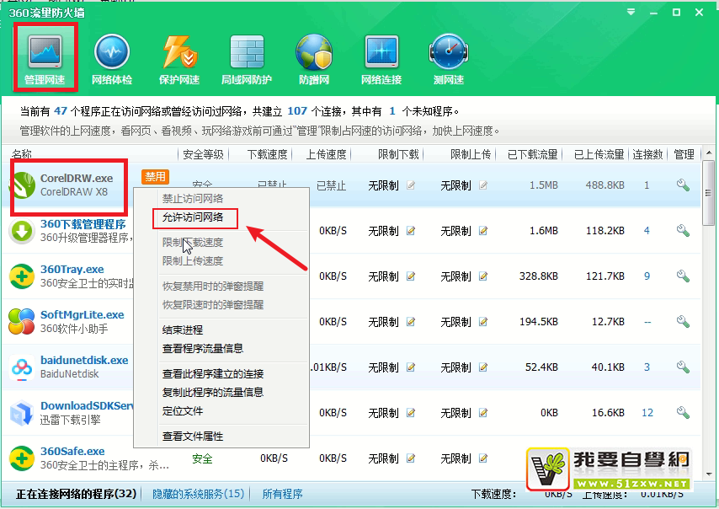719x509 pixels.
Task: Edit the upload limit for SoftMgrLite.exe
Action: coord(483,322)
